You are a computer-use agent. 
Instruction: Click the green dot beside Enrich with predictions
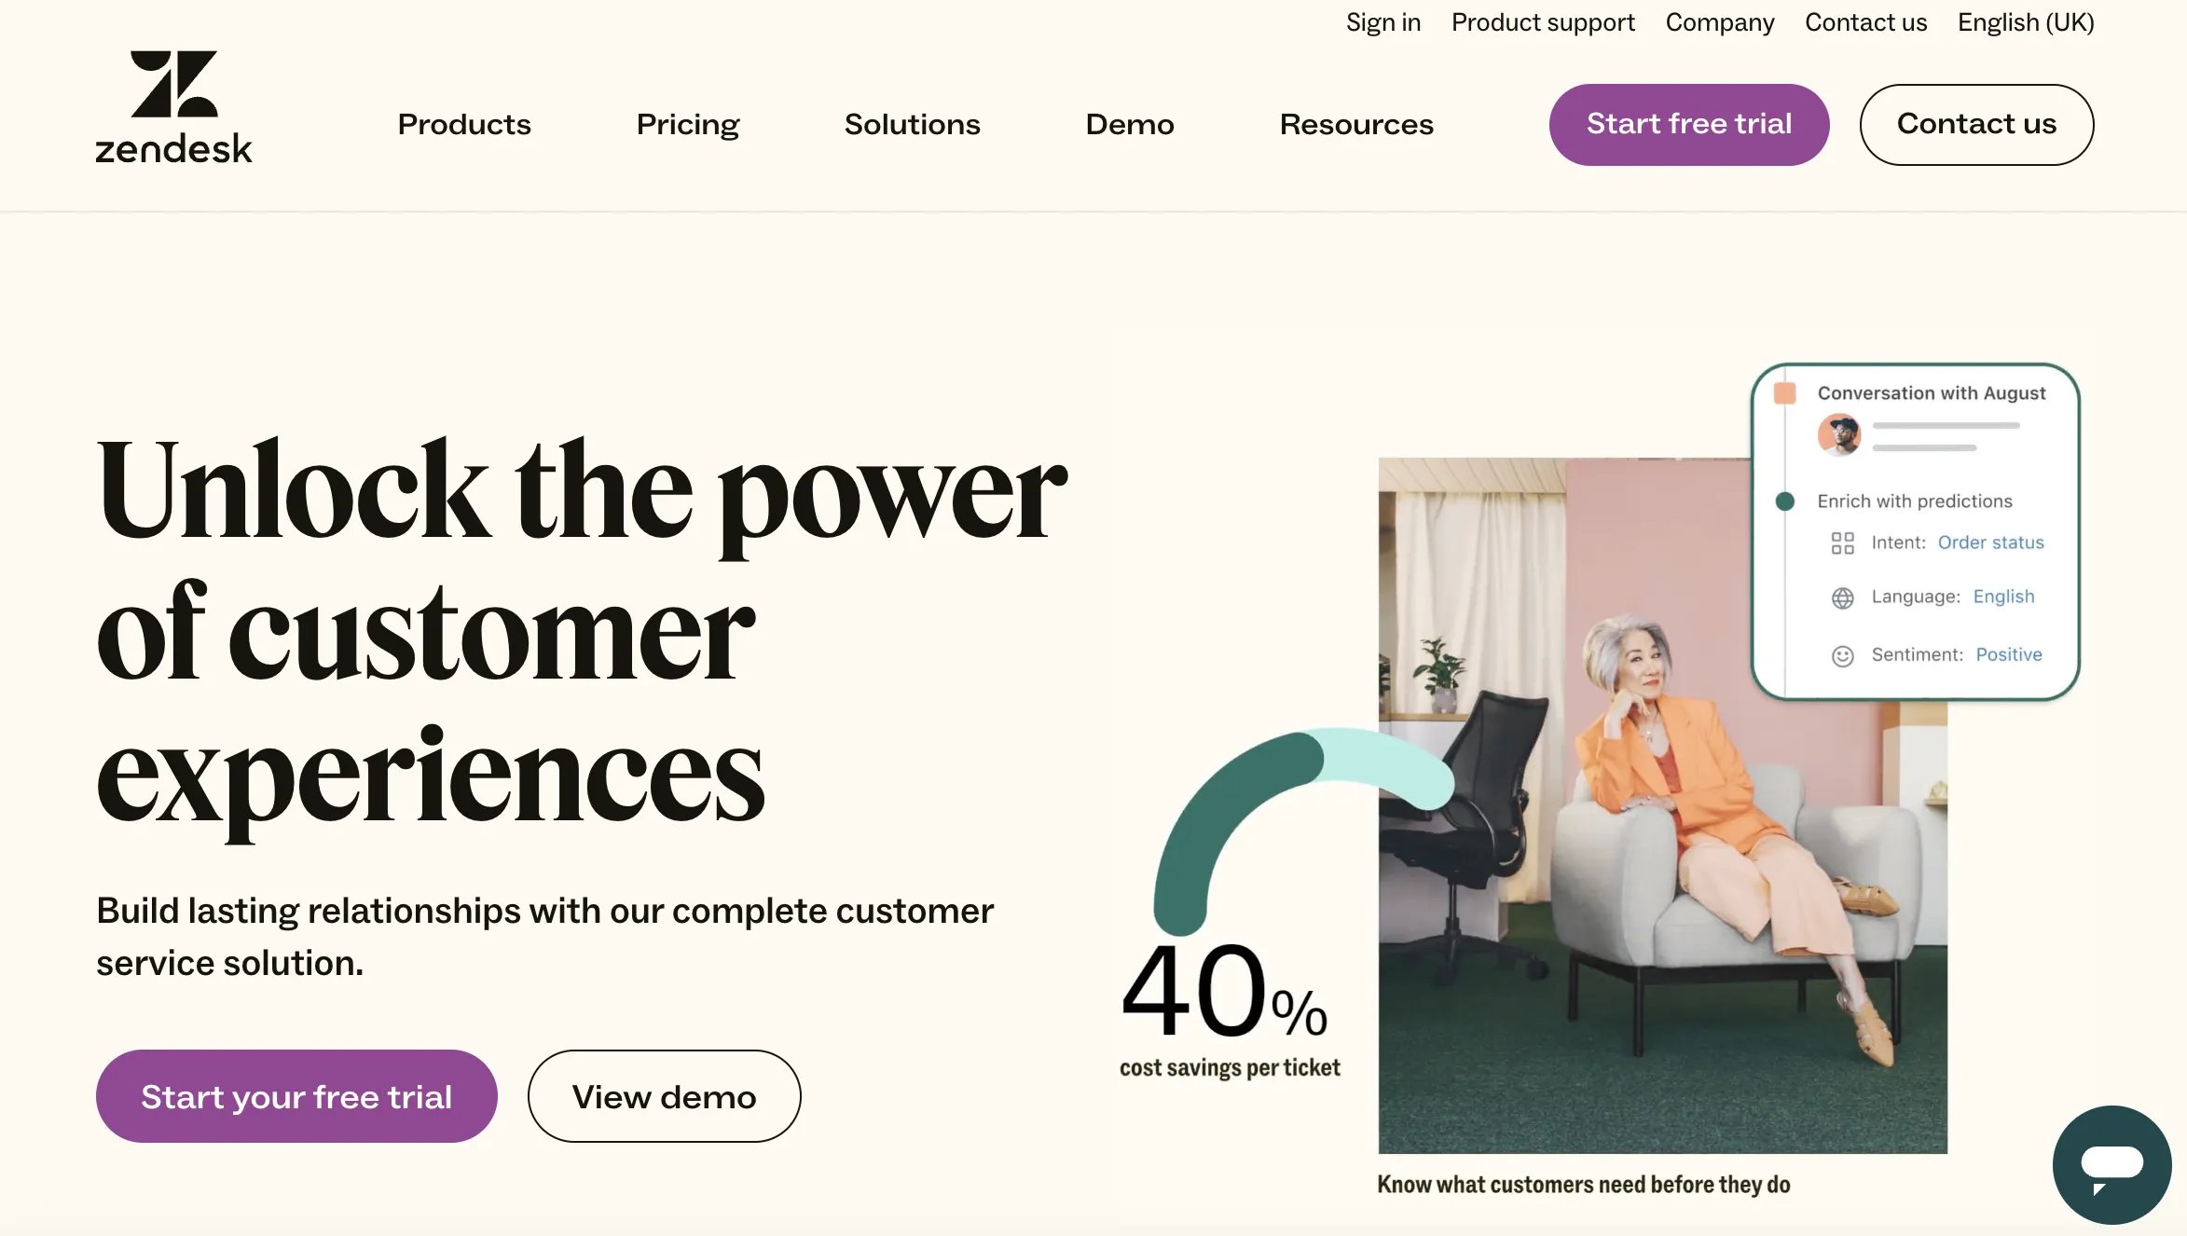pos(1786,500)
